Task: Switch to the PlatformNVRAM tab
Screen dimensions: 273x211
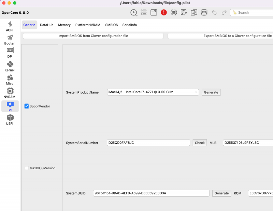Action: pos(88,25)
